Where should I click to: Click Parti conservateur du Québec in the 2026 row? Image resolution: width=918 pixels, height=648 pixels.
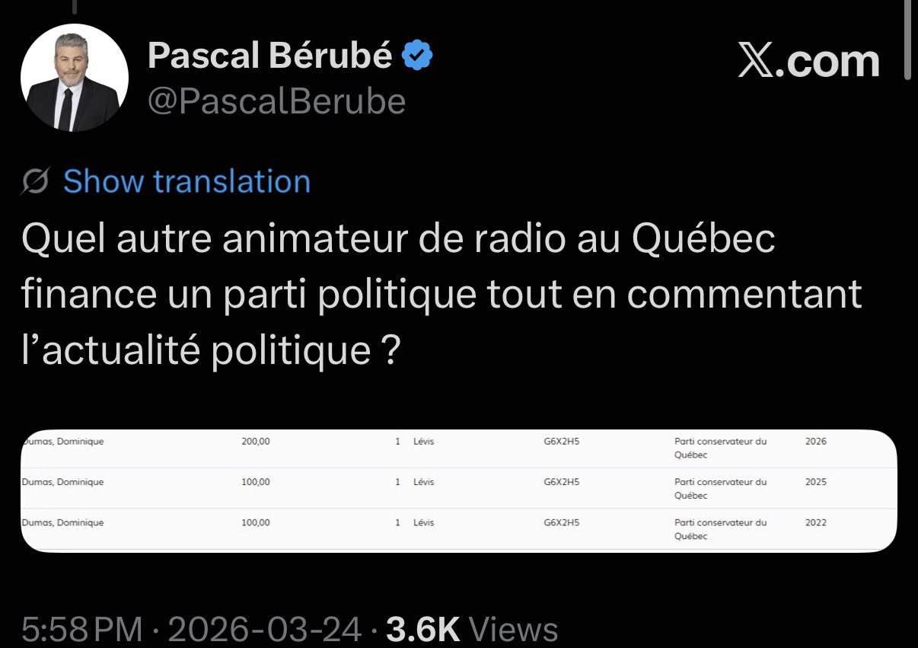coord(719,448)
